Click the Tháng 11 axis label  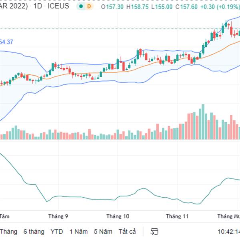click(177, 216)
